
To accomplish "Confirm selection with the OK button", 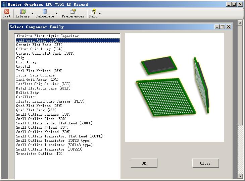I will (x=144, y=163).
